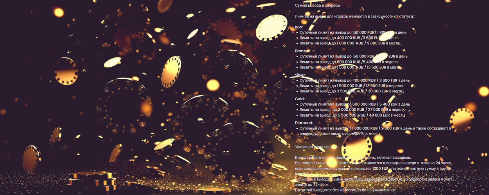Click the heading 'Сумма вывода и запросы'
489x195 pixels.
317,5
